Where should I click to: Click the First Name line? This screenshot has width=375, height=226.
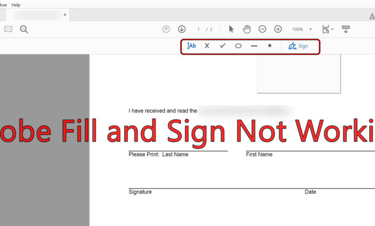311,151
